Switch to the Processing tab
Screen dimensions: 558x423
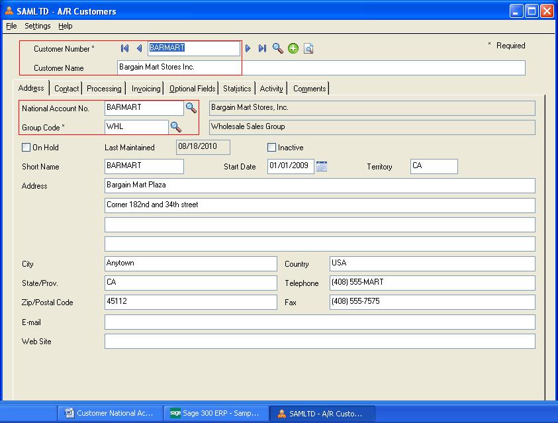click(x=104, y=89)
